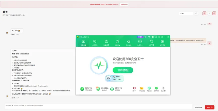The width and height of the screenshot is (218, 111).
Task: Expand arrow beside 360安全卫士 title
Action: 88,37
